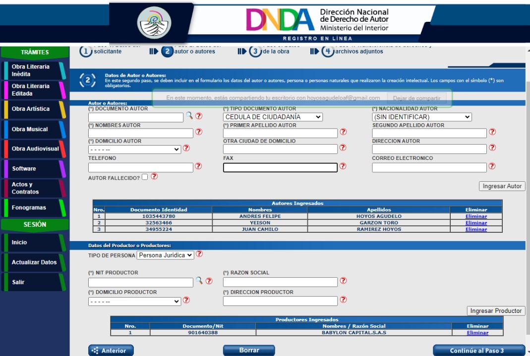Open help icon for Direccion Productor
This screenshot has width=530, height=356.
343,300
